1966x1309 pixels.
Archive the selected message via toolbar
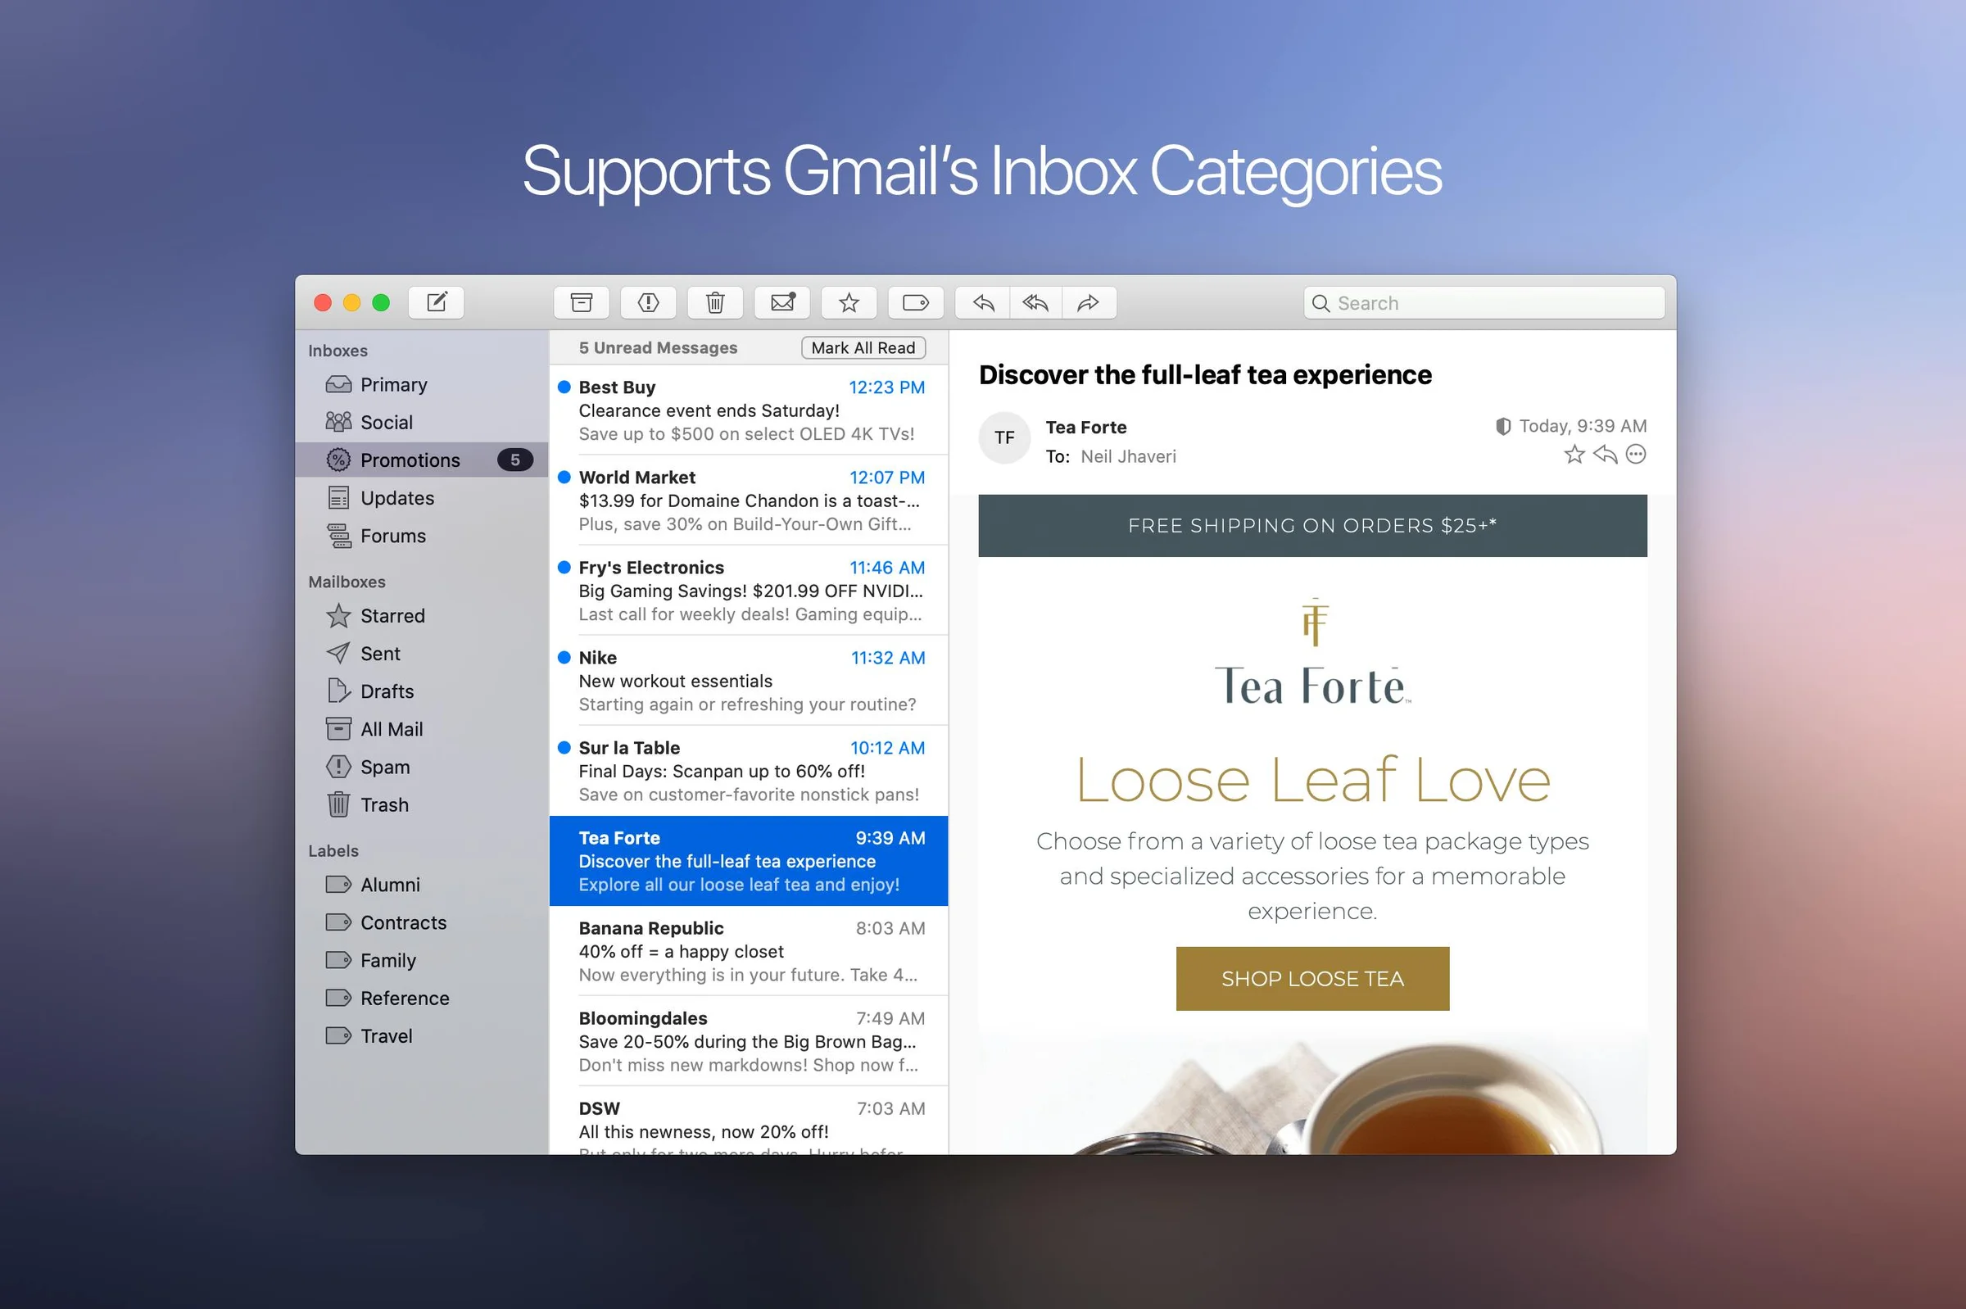581,302
